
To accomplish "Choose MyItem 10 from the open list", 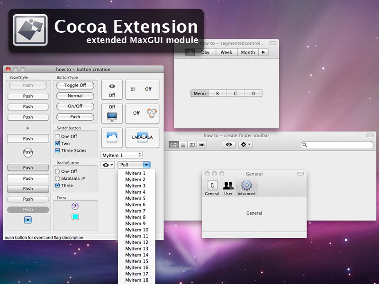I will point(136,230).
